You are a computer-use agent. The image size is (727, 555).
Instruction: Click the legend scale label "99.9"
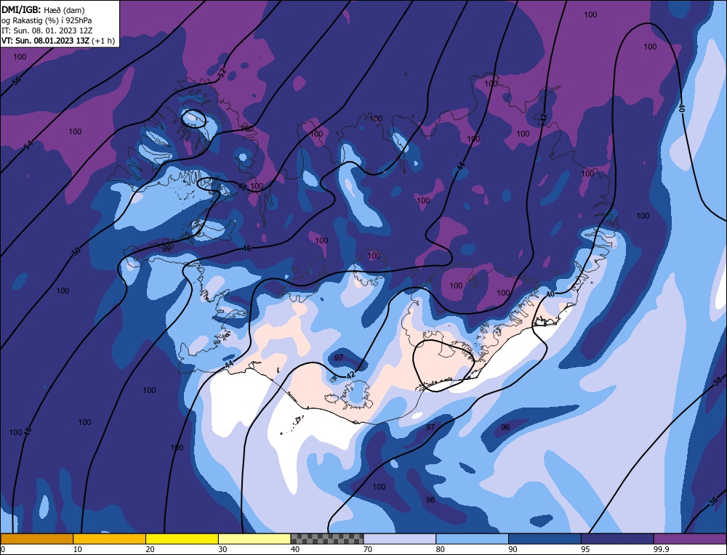point(661,549)
